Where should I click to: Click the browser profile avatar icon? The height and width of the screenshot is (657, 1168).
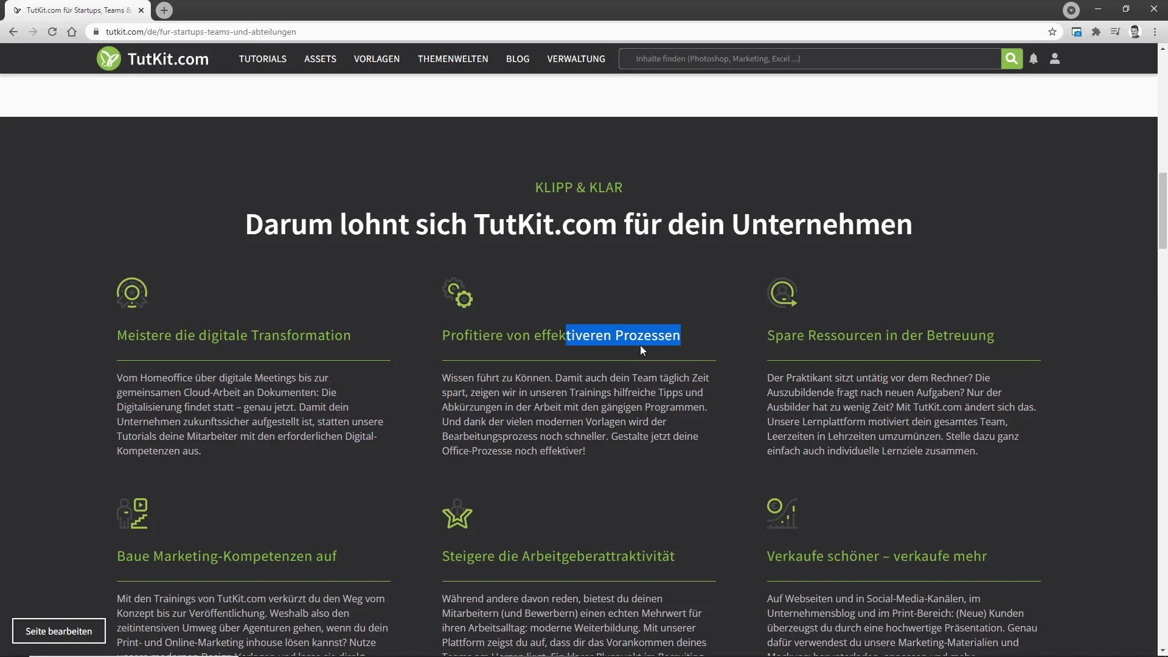(1135, 32)
